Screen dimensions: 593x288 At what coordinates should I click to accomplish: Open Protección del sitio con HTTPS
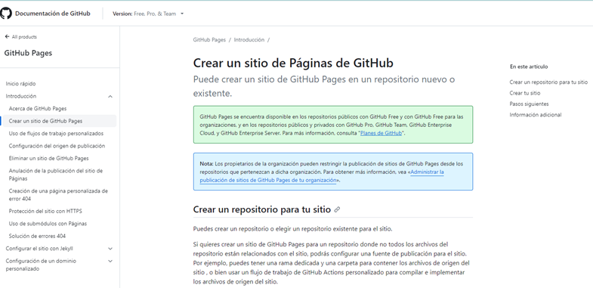pos(45,211)
